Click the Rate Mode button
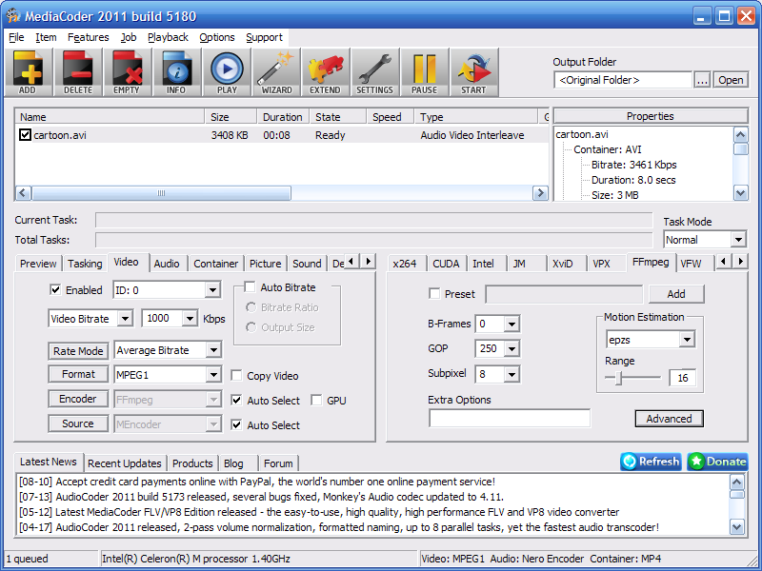 (78, 350)
